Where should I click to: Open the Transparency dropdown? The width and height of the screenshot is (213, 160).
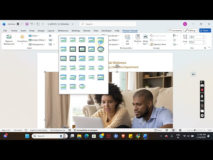[x=37, y=44]
